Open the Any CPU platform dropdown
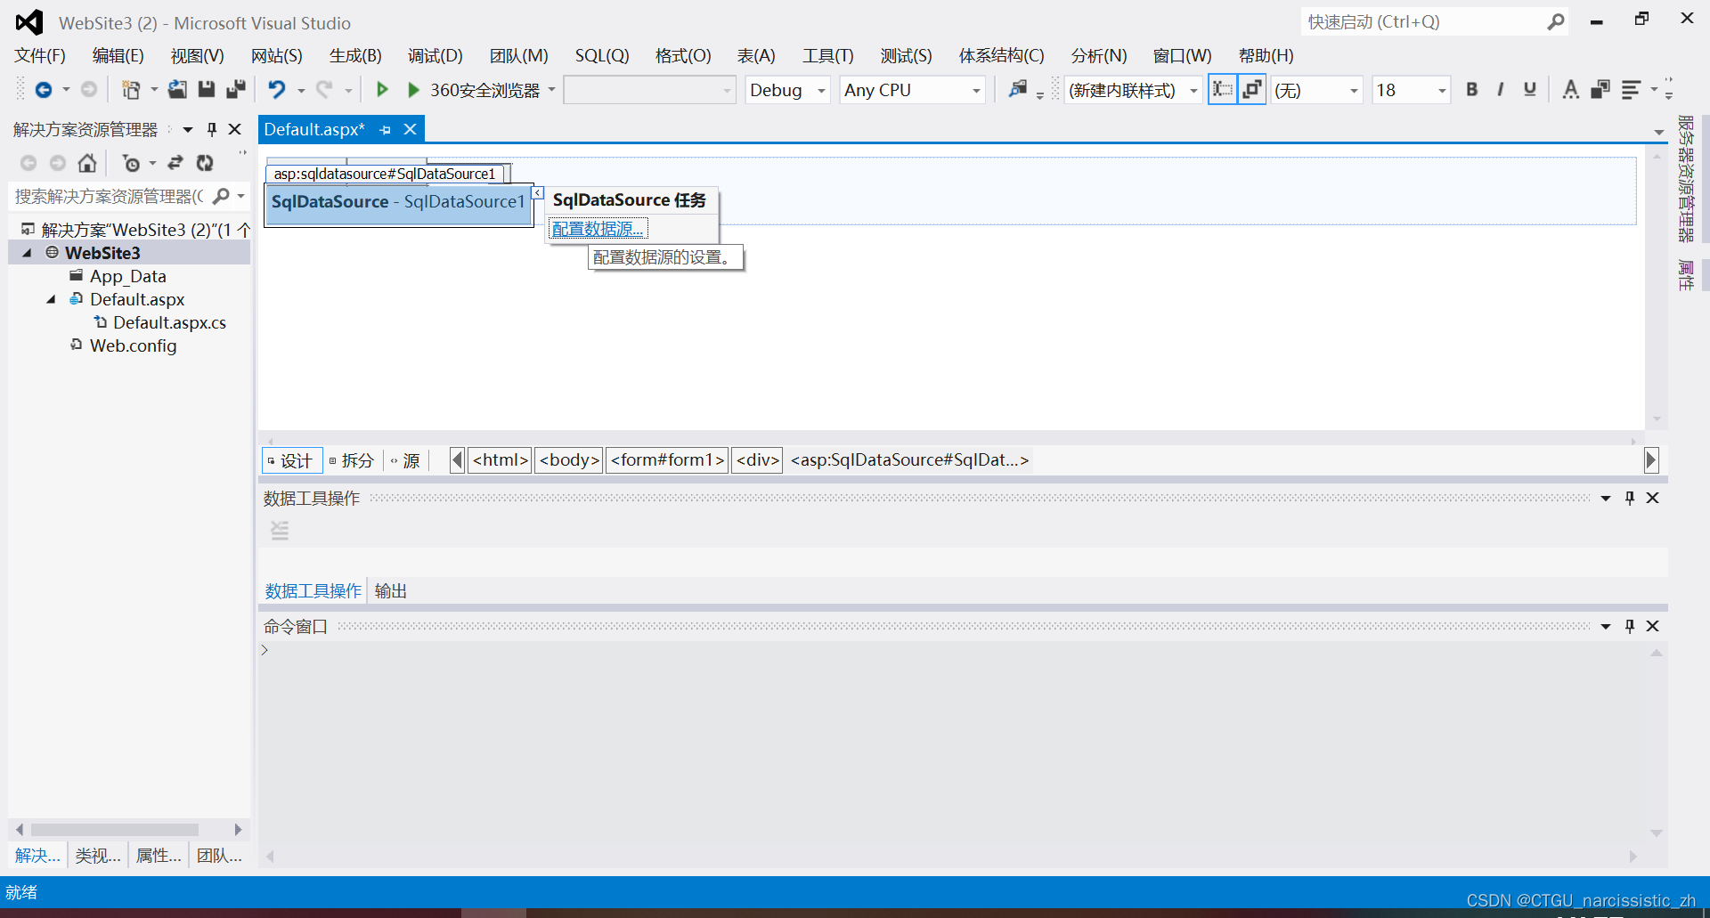 pos(976,90)
